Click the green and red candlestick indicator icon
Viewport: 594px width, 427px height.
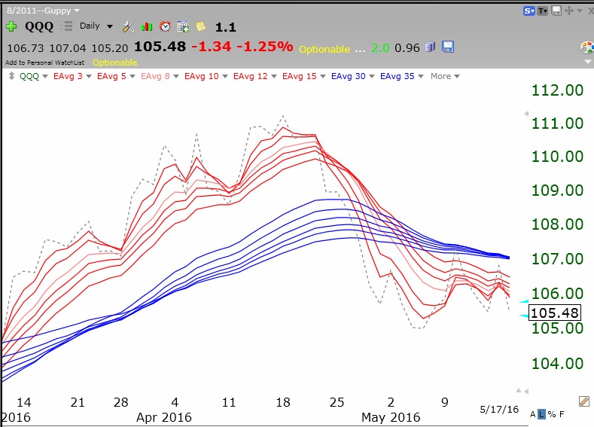[147, 26]
